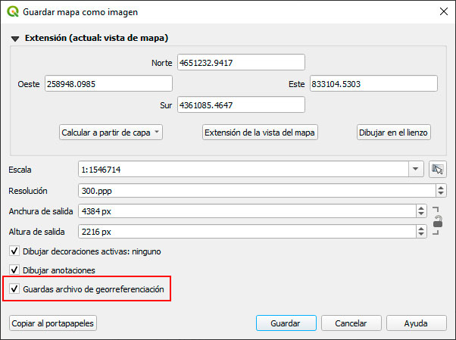Click Copiar al portapapeles button

53,323
